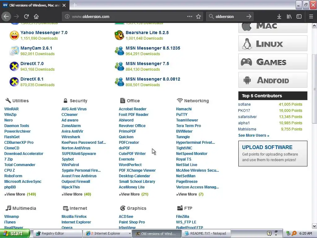This screenshot has height=238, width=317.
Task: Click the MSN Messenger 8.5.1235 icon
Action: [119, 51]
